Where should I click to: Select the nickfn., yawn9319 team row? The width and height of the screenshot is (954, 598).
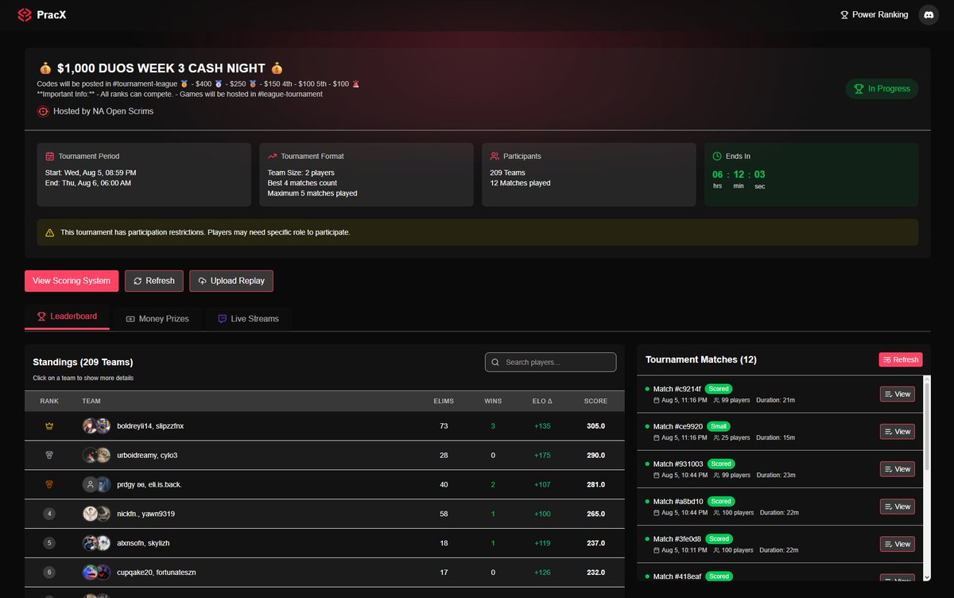click(x=324, y=514)
